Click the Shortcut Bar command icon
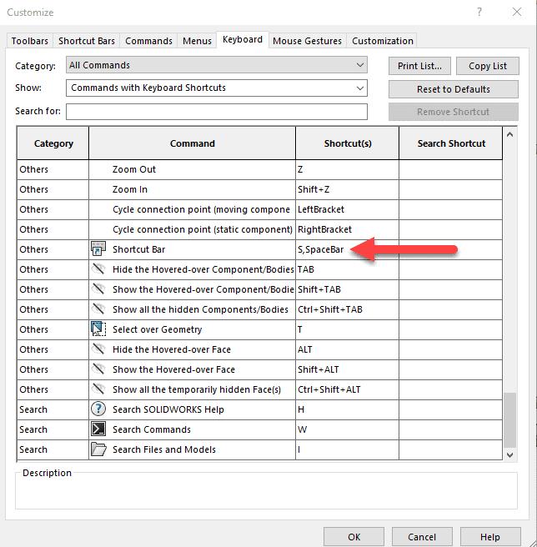Image resolution: width=537 pixels, height=547 pixels. pyautogui.click(x=98, y=249)
